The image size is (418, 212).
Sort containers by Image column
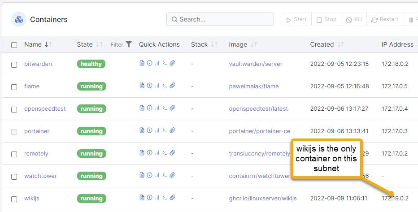[238, 44]
